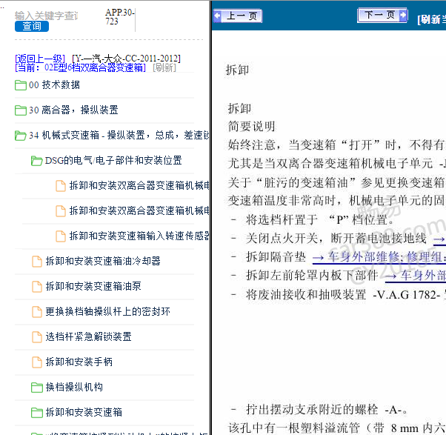Open 拆卸和安装变速箱油冷却器 page
This screenshot has height=435, width=446.
[x=103, y=261]
